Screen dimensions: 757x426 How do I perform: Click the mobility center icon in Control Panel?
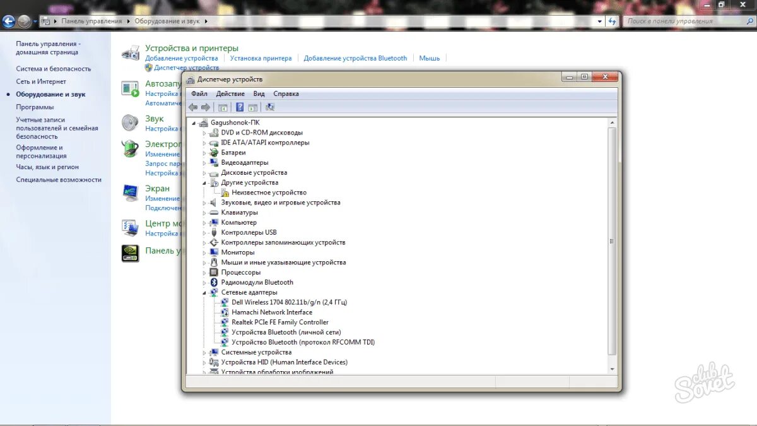point(131,227)
